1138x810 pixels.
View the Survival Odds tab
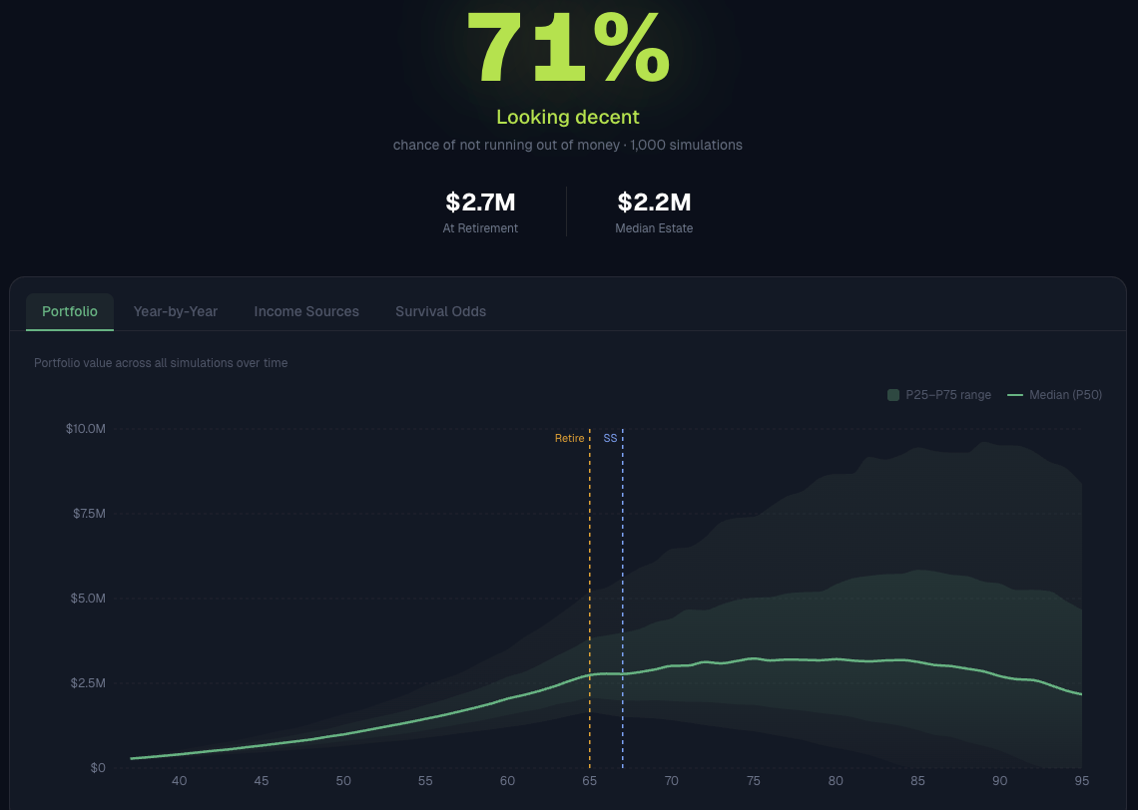[440, 312]
